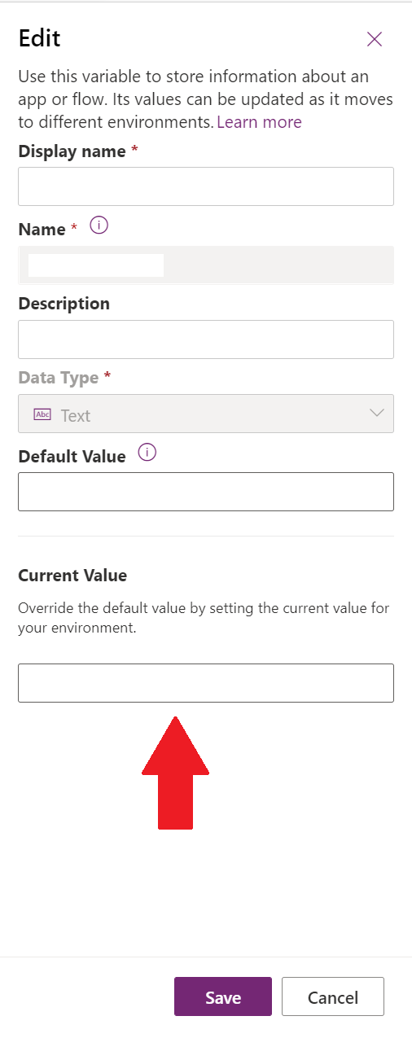This screenshot has height=1038, width=412.
Task: Cancel editing the variable
Action: 333,996
